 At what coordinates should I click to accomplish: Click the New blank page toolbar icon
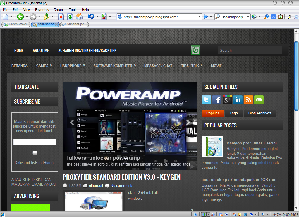(5, 17)
